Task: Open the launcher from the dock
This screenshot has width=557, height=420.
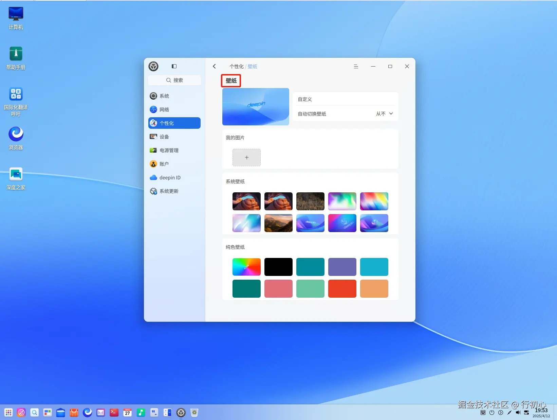Action: pyautogui.click(x=8, y=413)
